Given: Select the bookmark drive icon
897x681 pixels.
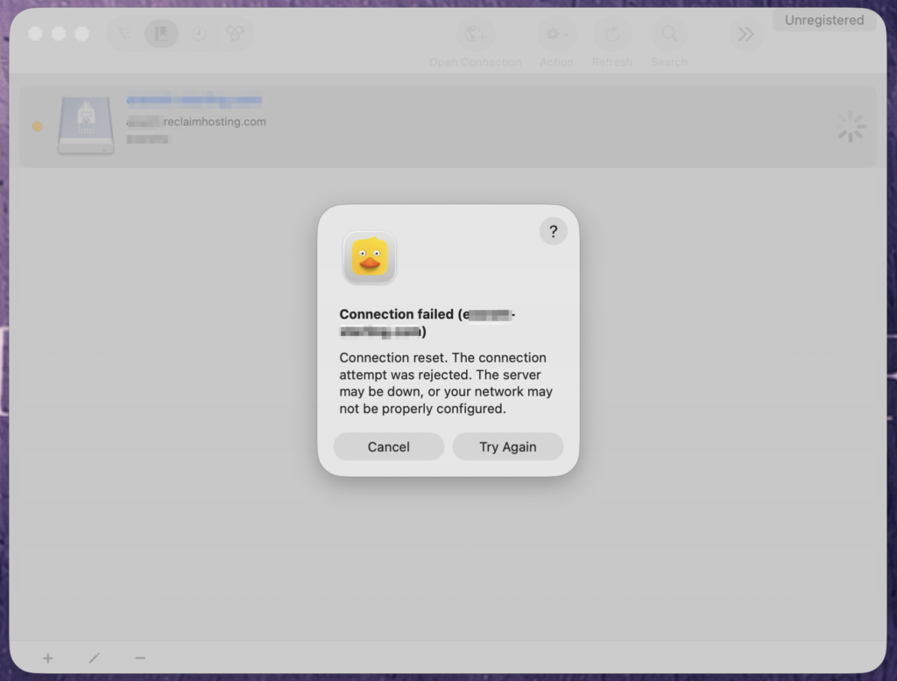Looking at the screenshot, I should (x=86, y=125).
